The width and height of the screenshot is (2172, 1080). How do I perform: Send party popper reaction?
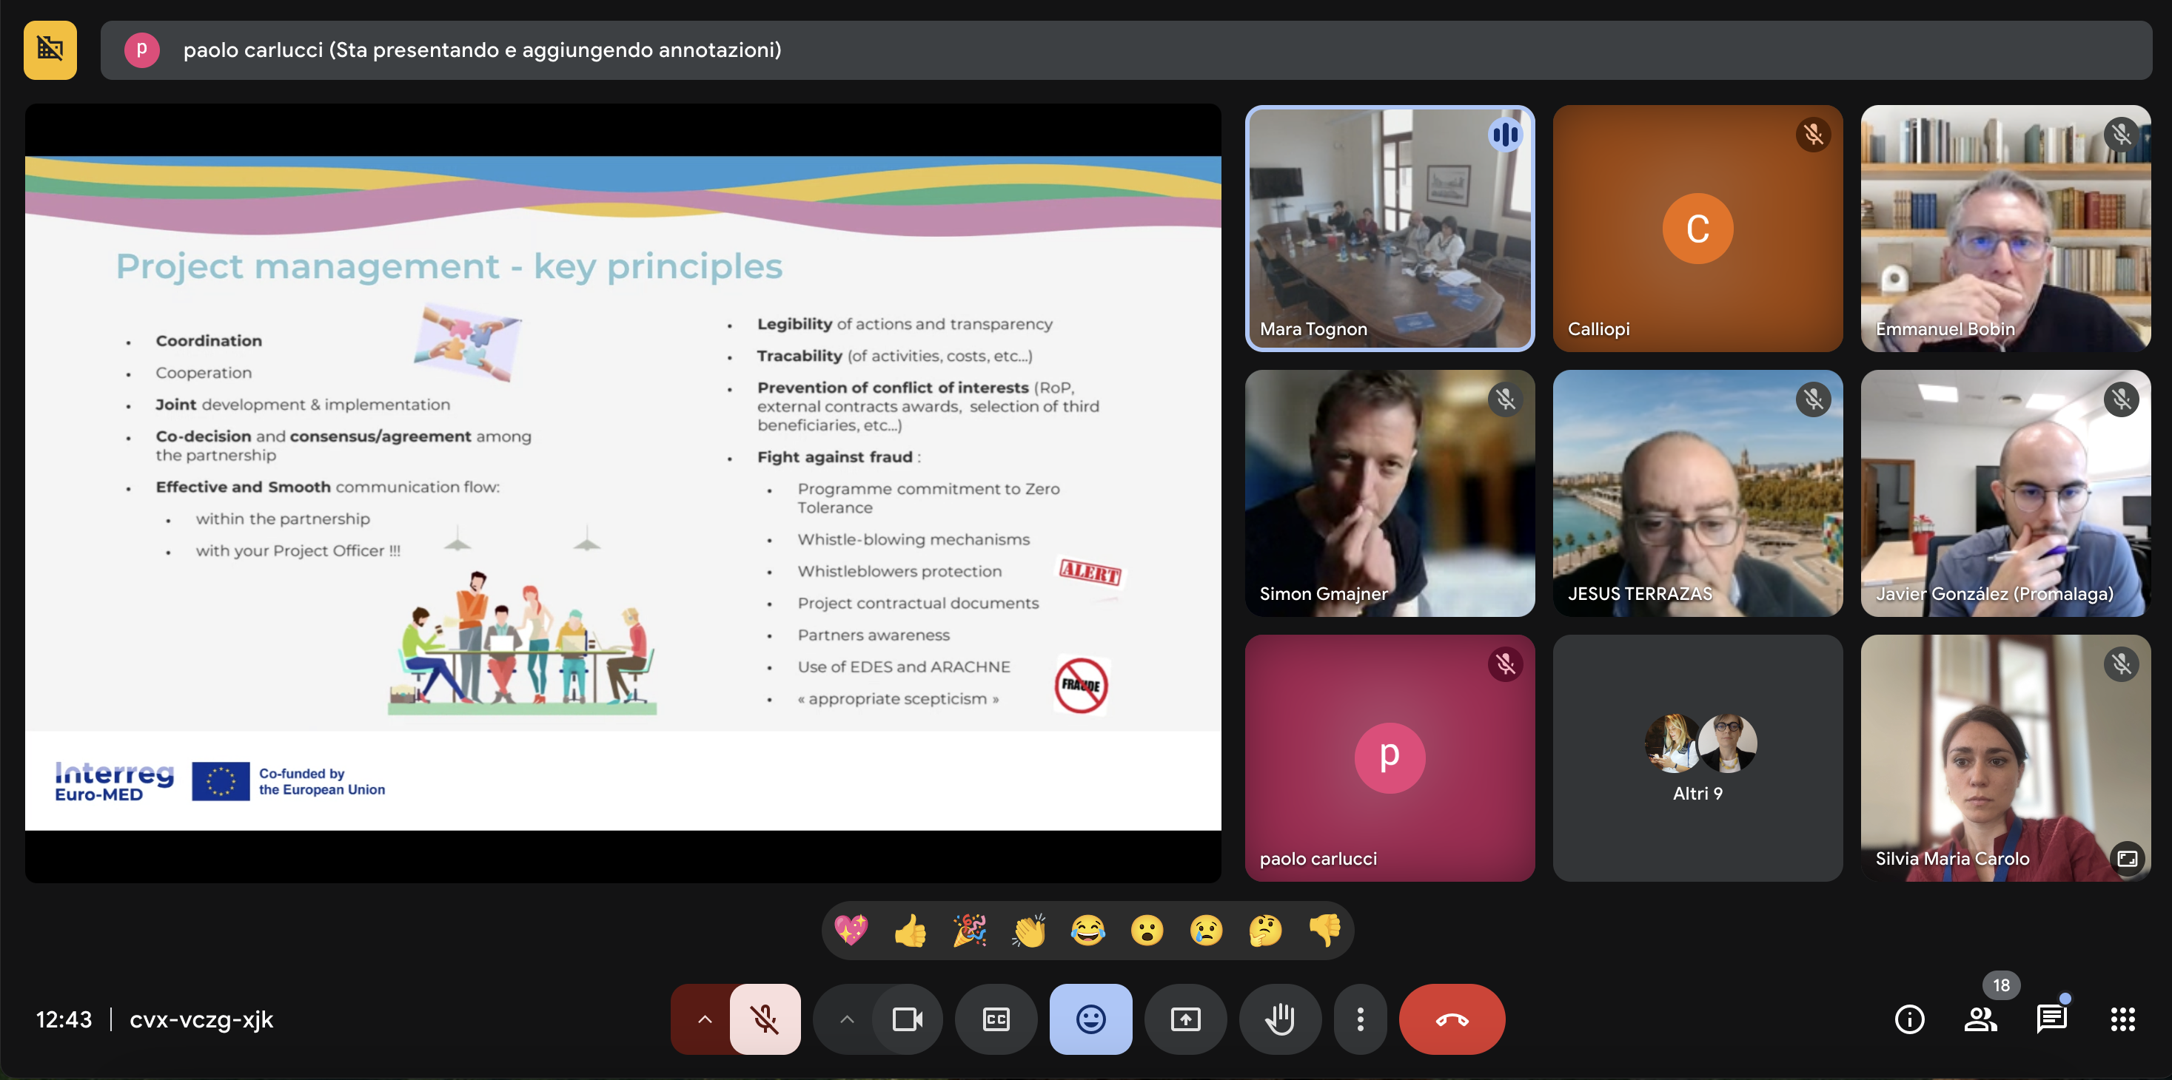[970, 930]
